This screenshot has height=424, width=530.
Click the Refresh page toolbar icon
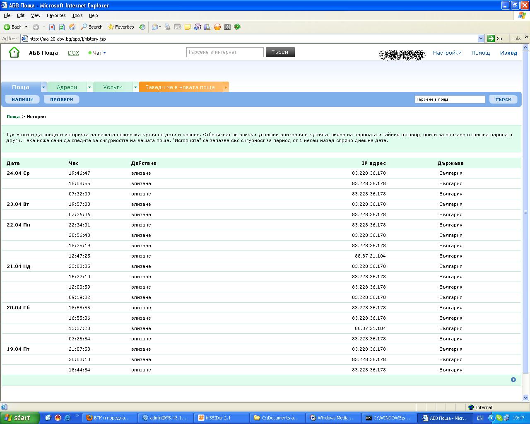62,27
